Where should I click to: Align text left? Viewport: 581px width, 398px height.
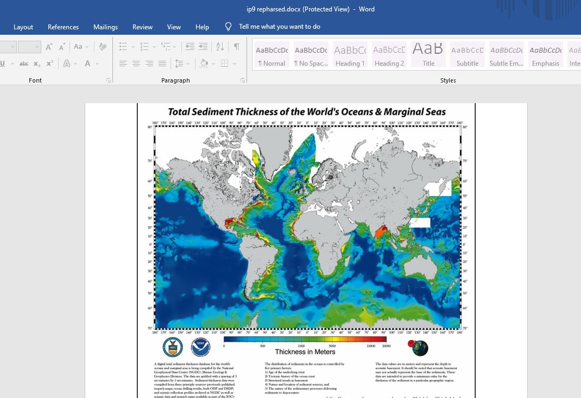(123, 64)
